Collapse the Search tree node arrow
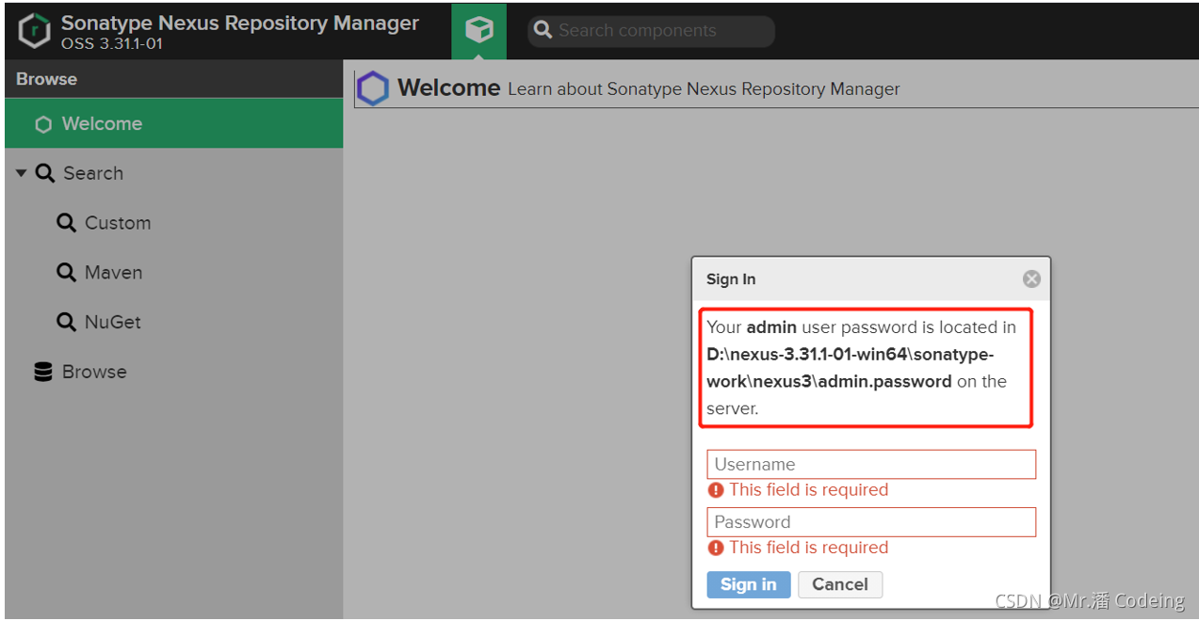1199x621 pixels. [x=22, y=173]
